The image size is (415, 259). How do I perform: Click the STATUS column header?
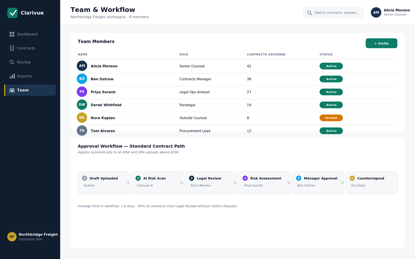point(326,54)
